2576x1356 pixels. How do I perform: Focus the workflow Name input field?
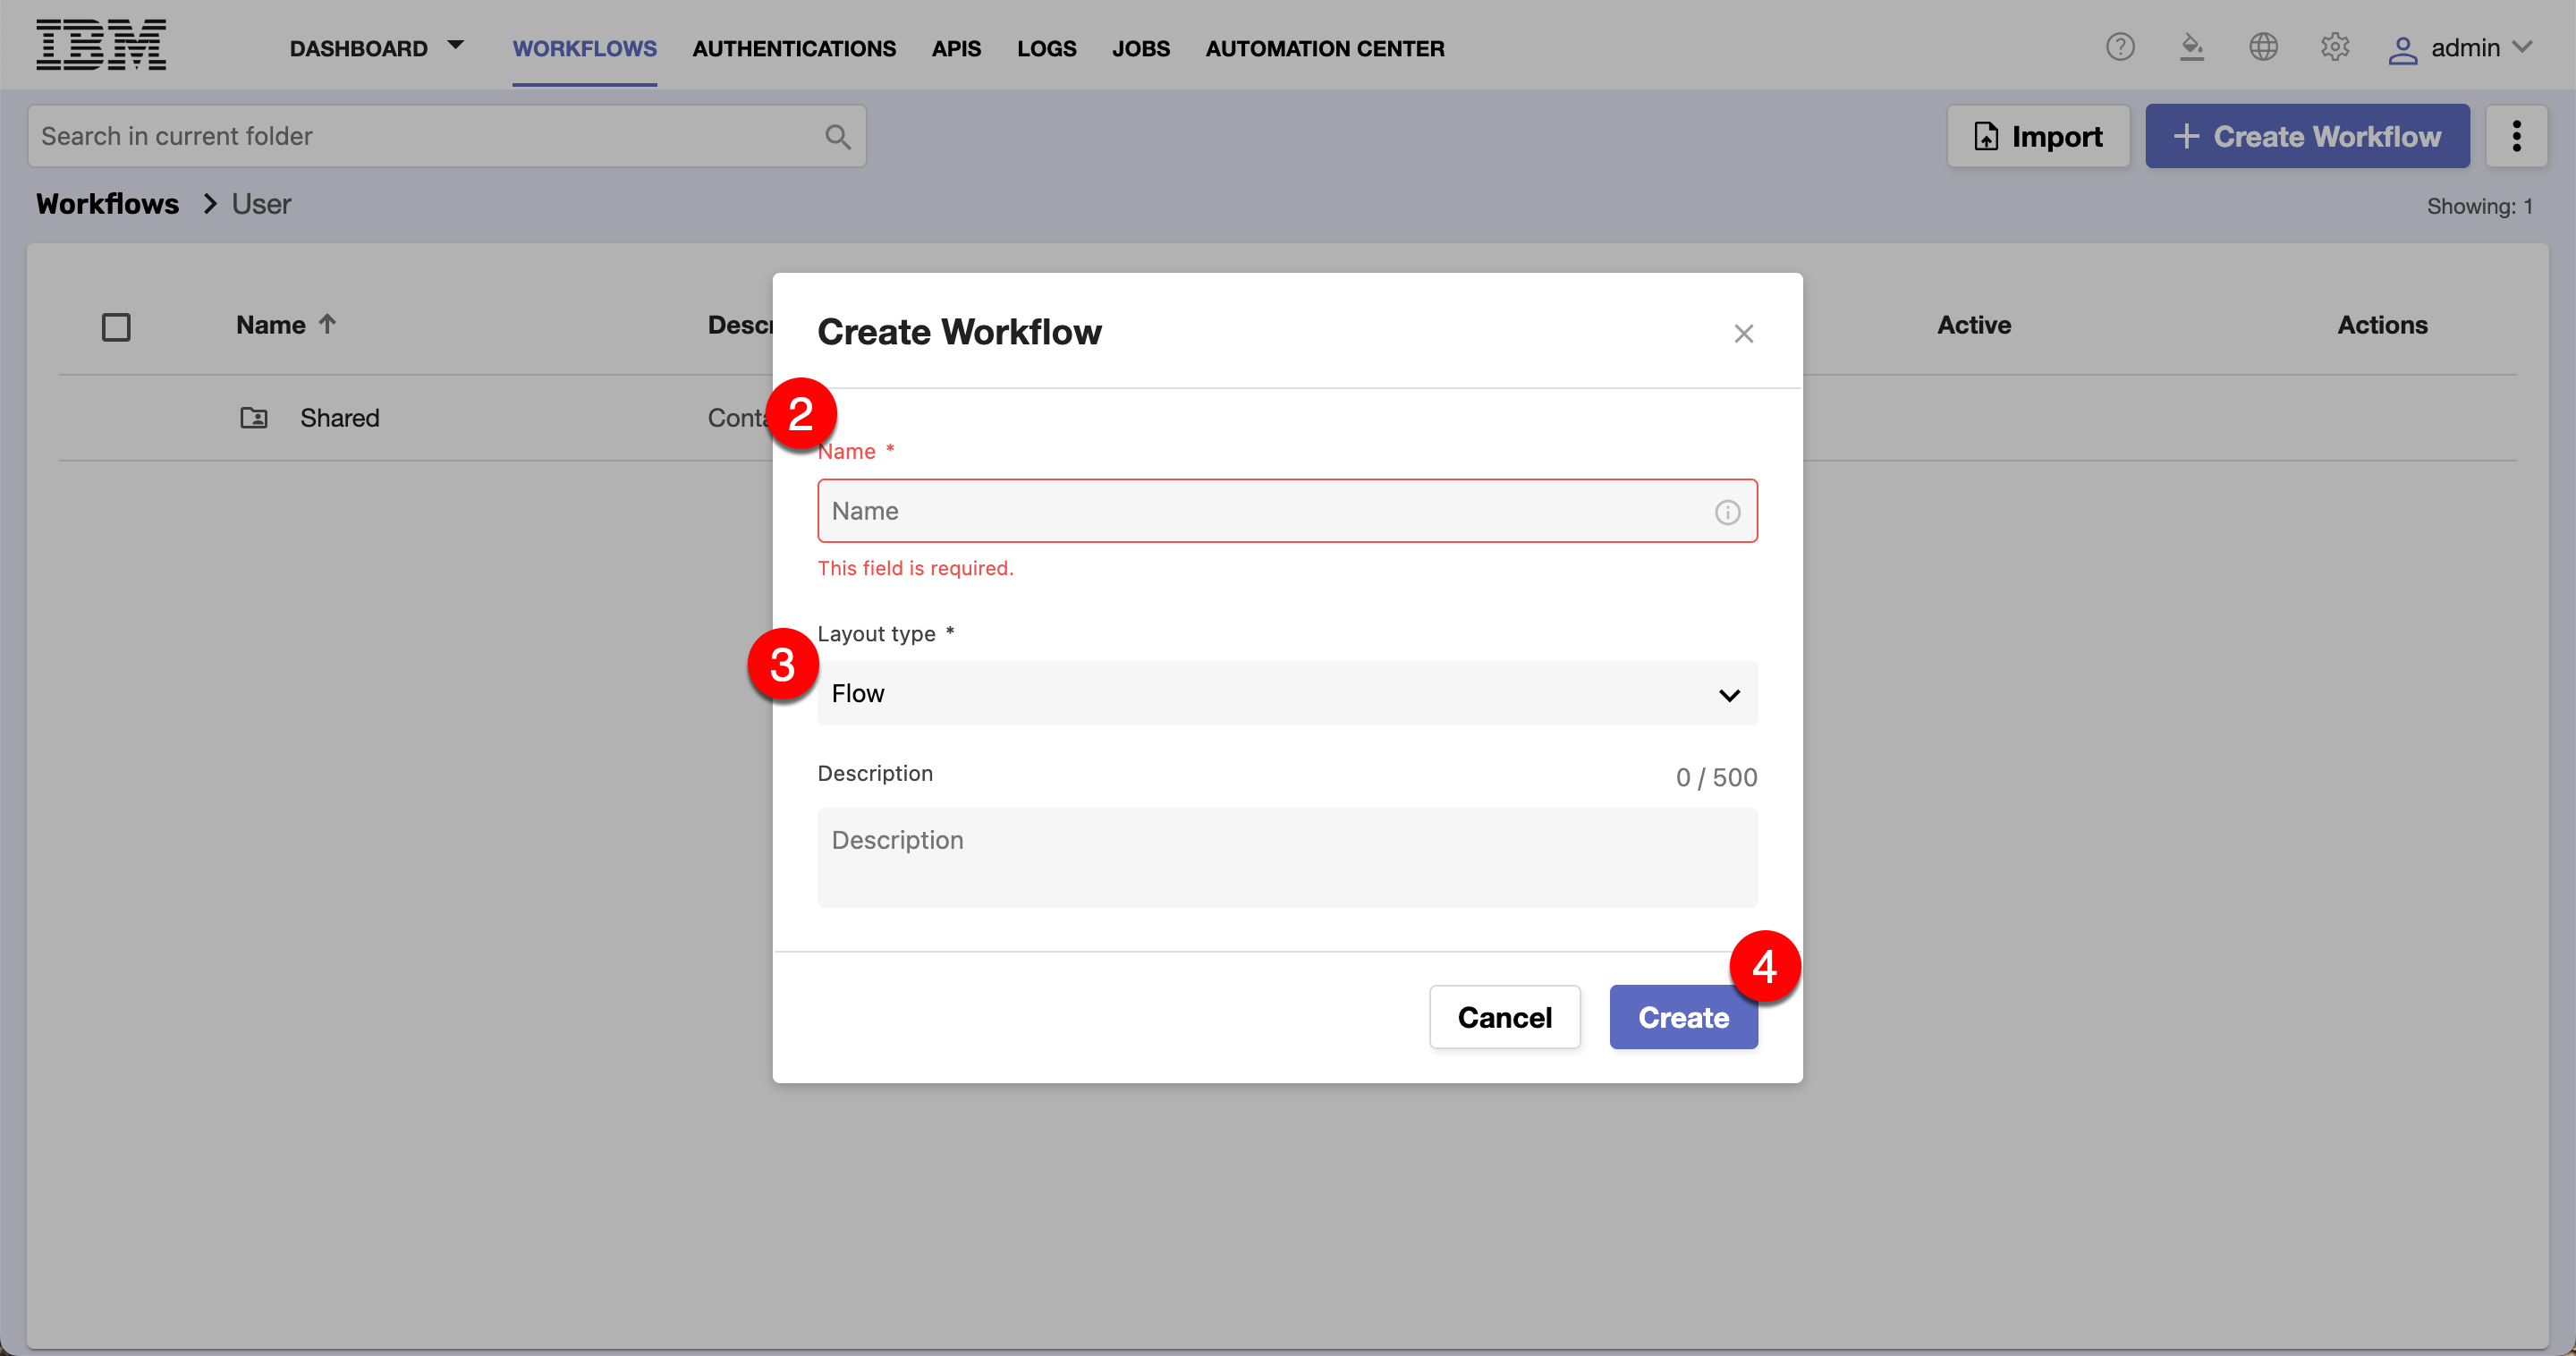coord(1287,511)
